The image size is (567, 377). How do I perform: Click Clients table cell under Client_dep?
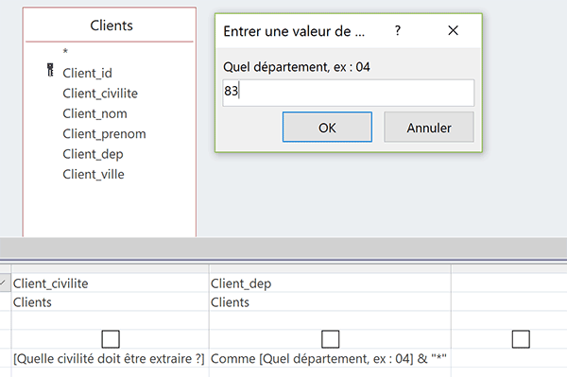tap(330, 301)
